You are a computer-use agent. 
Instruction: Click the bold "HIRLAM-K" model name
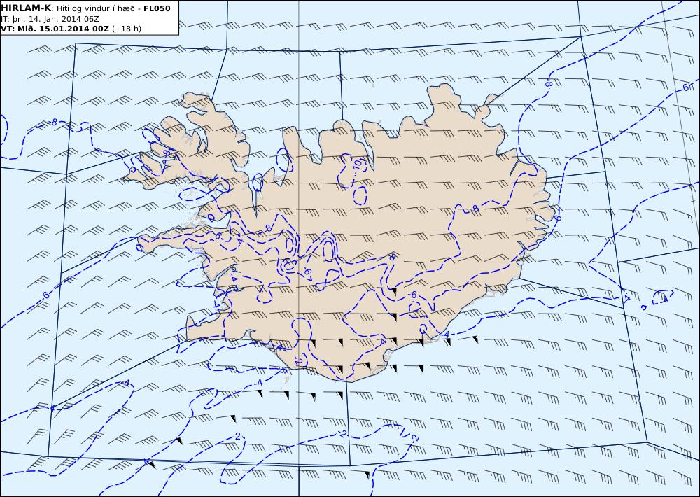pyautogui.click(x=26, y=8)
